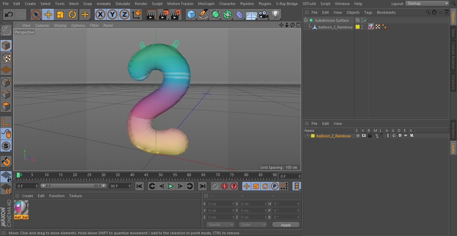Screen dimensions: 457x236
Task: Open Edit Render Settings gear clapperboard
Action: [x=176, y=14]
